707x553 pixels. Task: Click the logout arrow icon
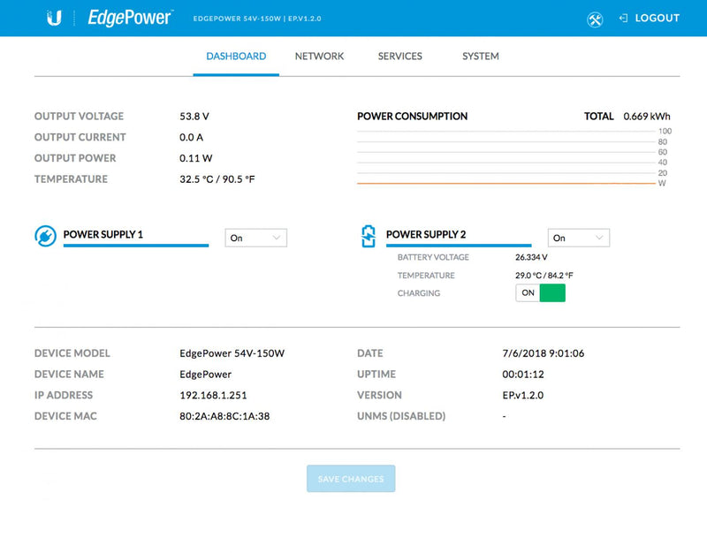[x=623, y=18]
